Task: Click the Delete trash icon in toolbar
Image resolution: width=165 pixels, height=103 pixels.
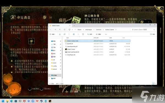Action: [83, 34]
